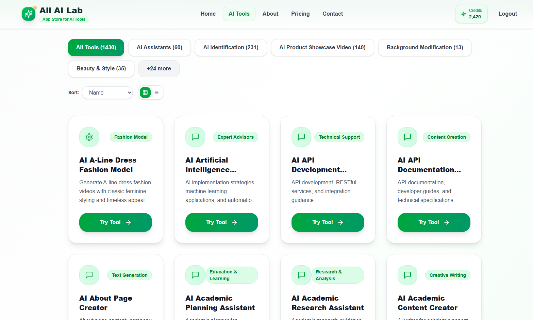Filter by AI Product Showcase Video (140)

click(322, 48)
